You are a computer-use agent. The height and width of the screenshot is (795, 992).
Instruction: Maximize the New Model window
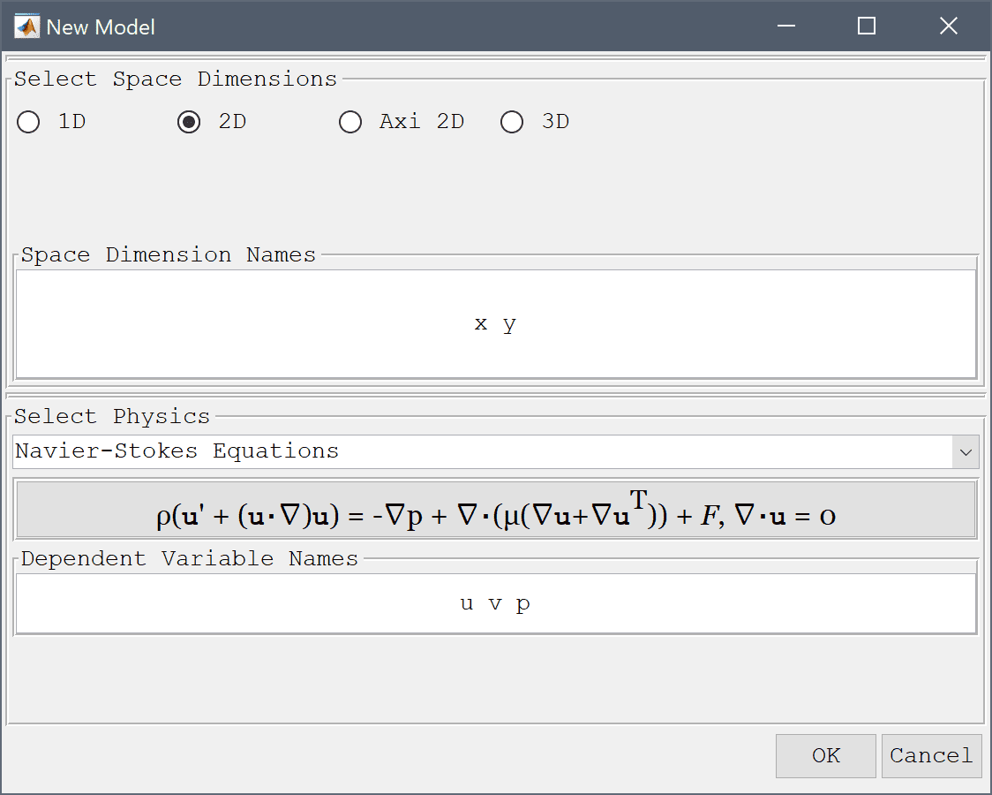[x=867, y=26]
